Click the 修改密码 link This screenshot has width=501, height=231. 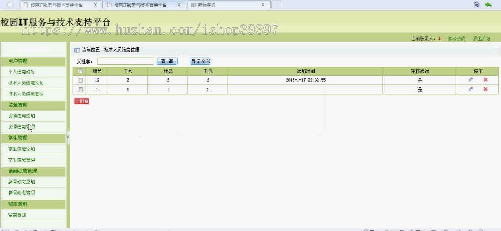click(x=456, y=38)
